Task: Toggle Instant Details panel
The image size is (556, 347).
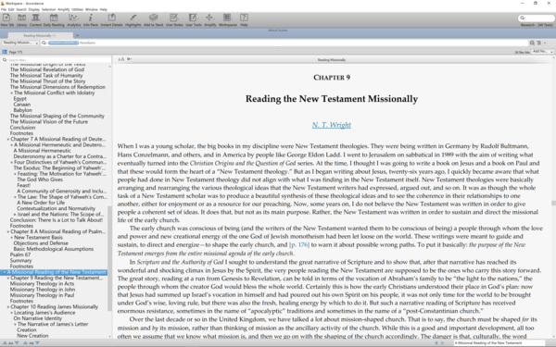Action: (111, 19)
